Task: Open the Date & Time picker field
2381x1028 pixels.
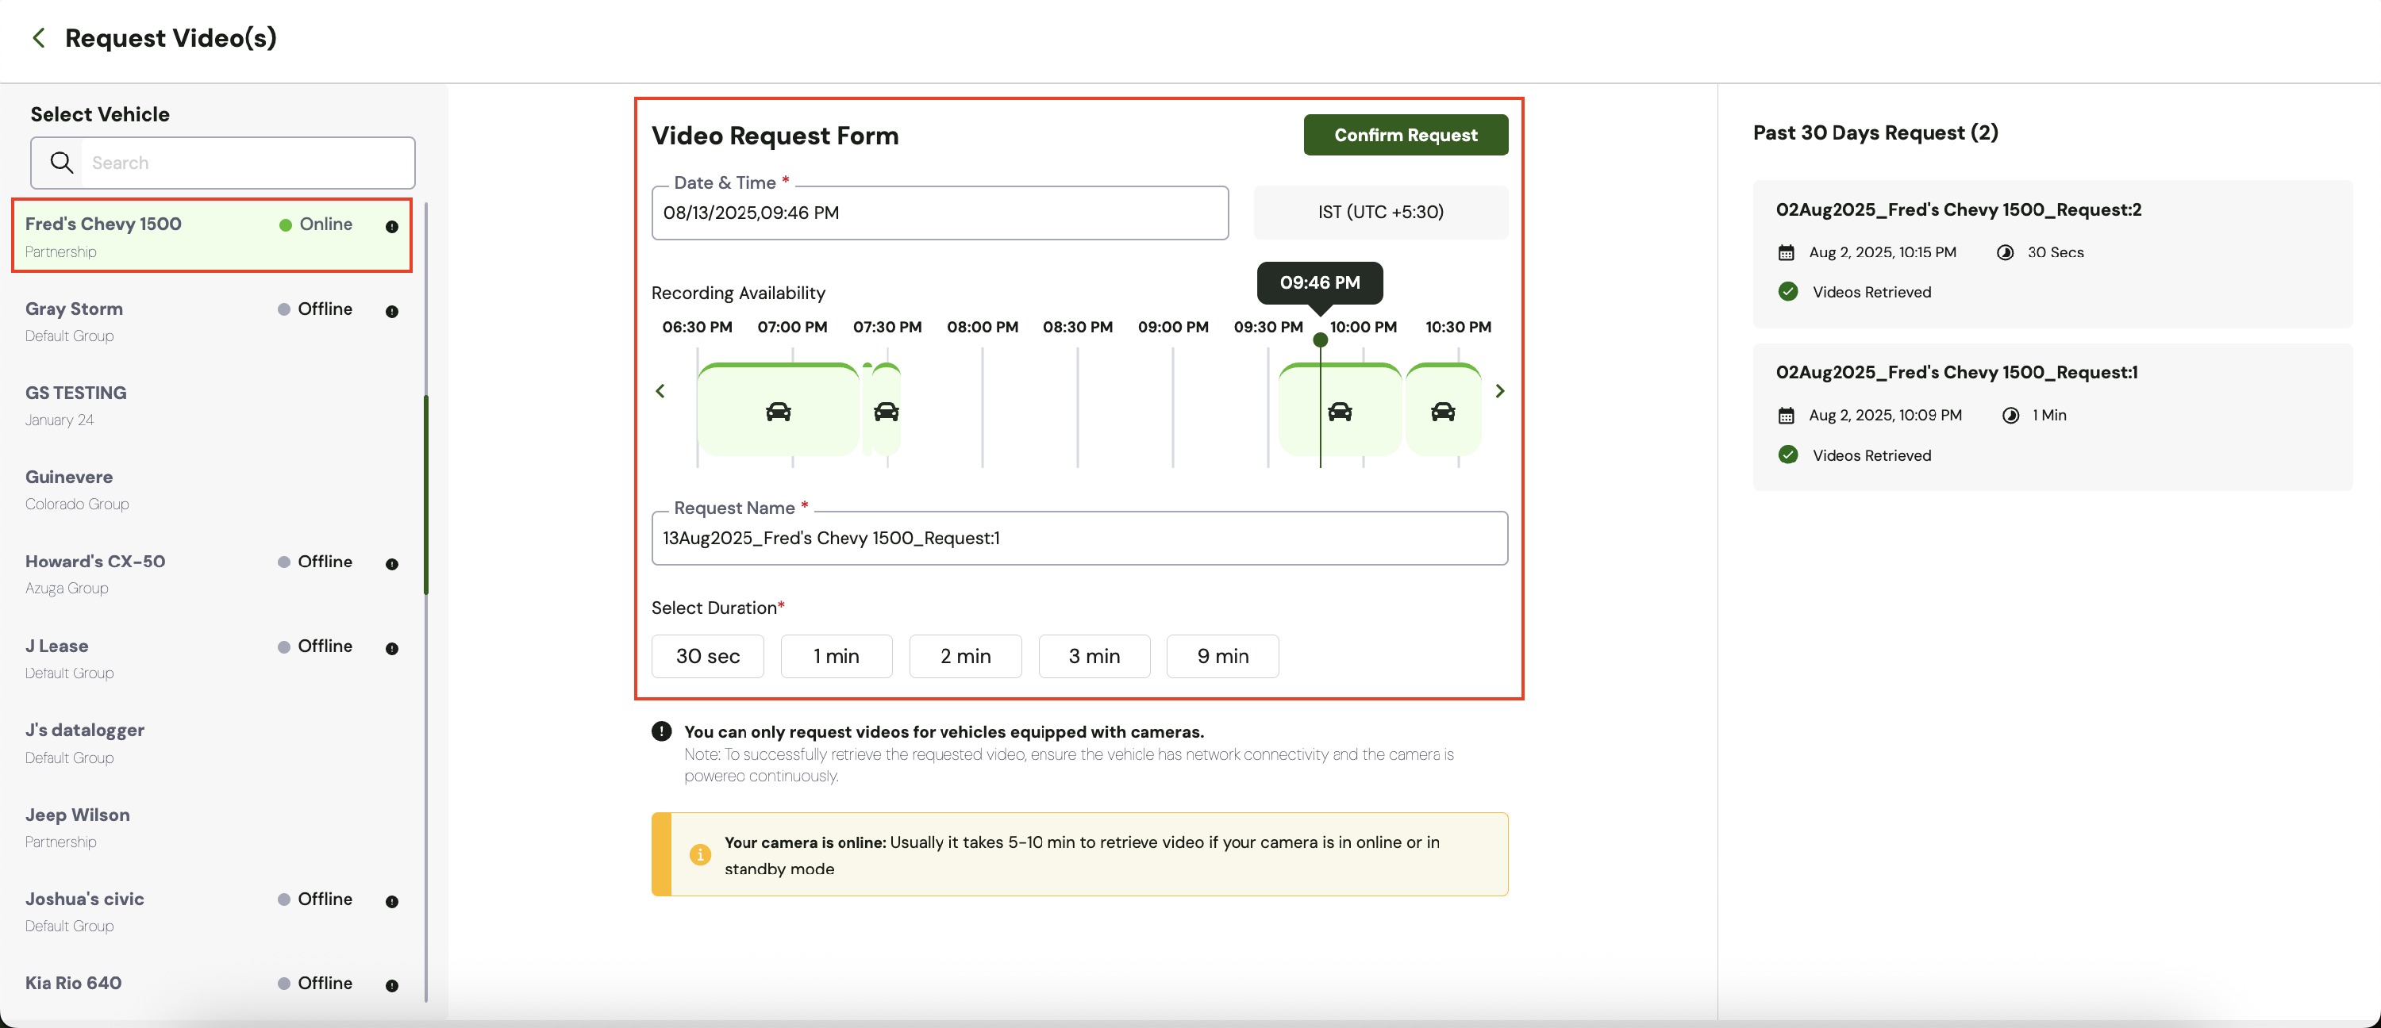Action: [x=940, y=213]
